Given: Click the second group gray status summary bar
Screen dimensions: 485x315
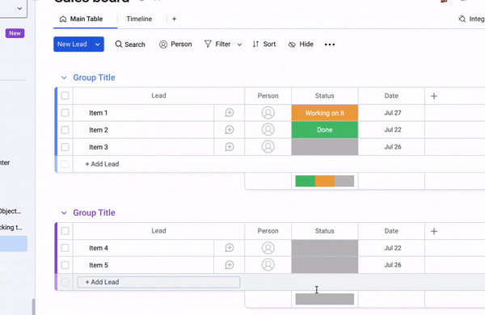Looking at the screenshot, I should click(325, 299).
